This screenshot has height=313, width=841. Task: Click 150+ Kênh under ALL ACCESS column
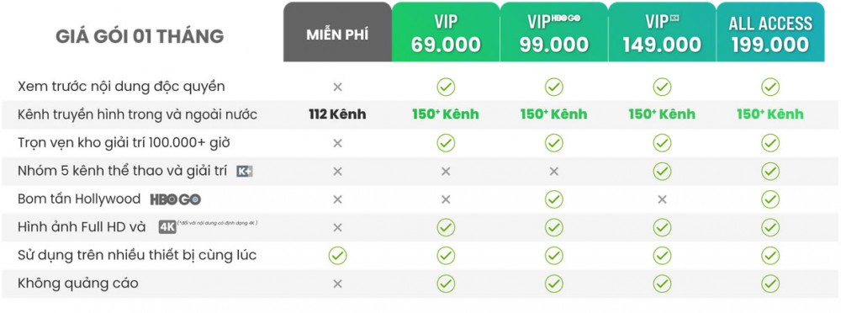770,114
